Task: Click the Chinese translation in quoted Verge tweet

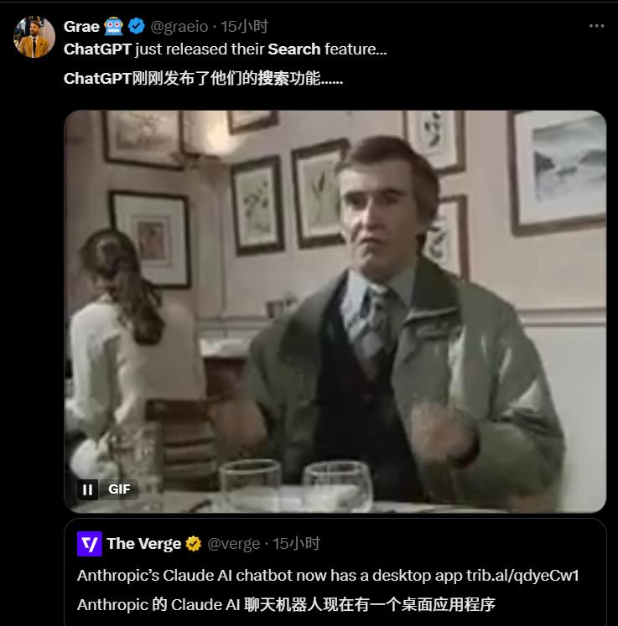Action: point(286,605)
